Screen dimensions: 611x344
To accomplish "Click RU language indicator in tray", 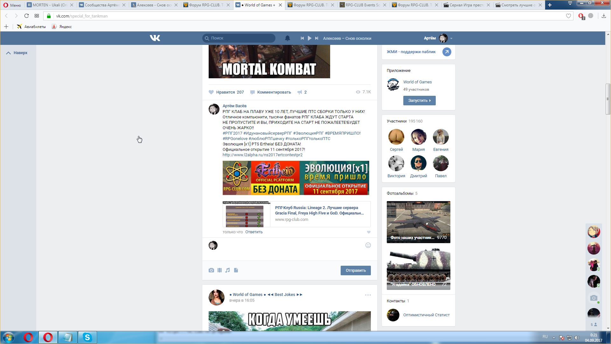I will 545,337.
